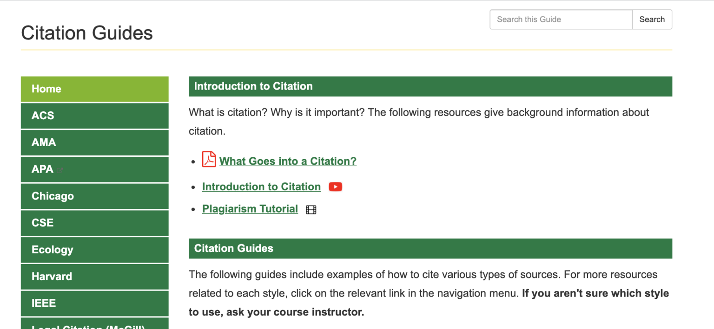Click the Citation Guides page title
Image resolution: width=714 pixels, height=329 pixels.
[87, 33]
